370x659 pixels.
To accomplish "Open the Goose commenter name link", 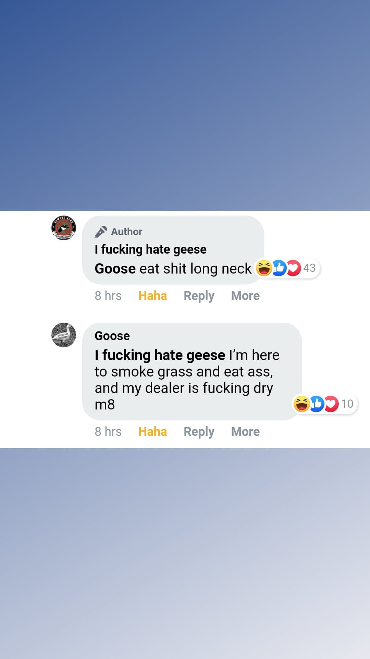I will tap(112, 336).
